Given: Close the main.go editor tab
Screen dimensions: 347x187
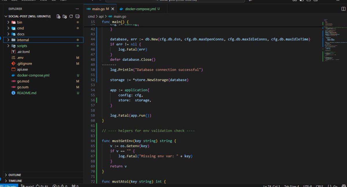Looking at the screenshot, I should [x=112, y=9].
